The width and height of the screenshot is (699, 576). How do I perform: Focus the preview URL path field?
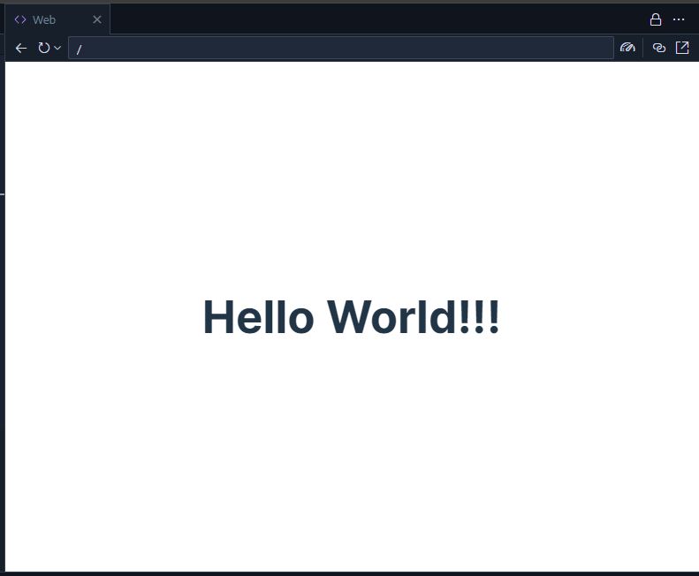341,49
